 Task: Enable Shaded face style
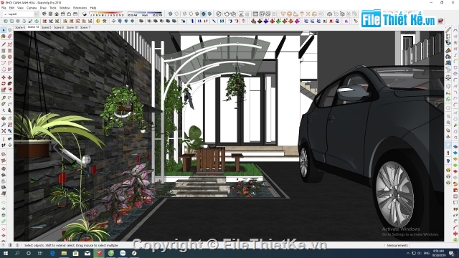point(197,14)
